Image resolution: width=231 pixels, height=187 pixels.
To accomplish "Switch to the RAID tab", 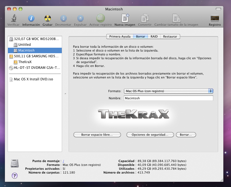I will point(154,36).
